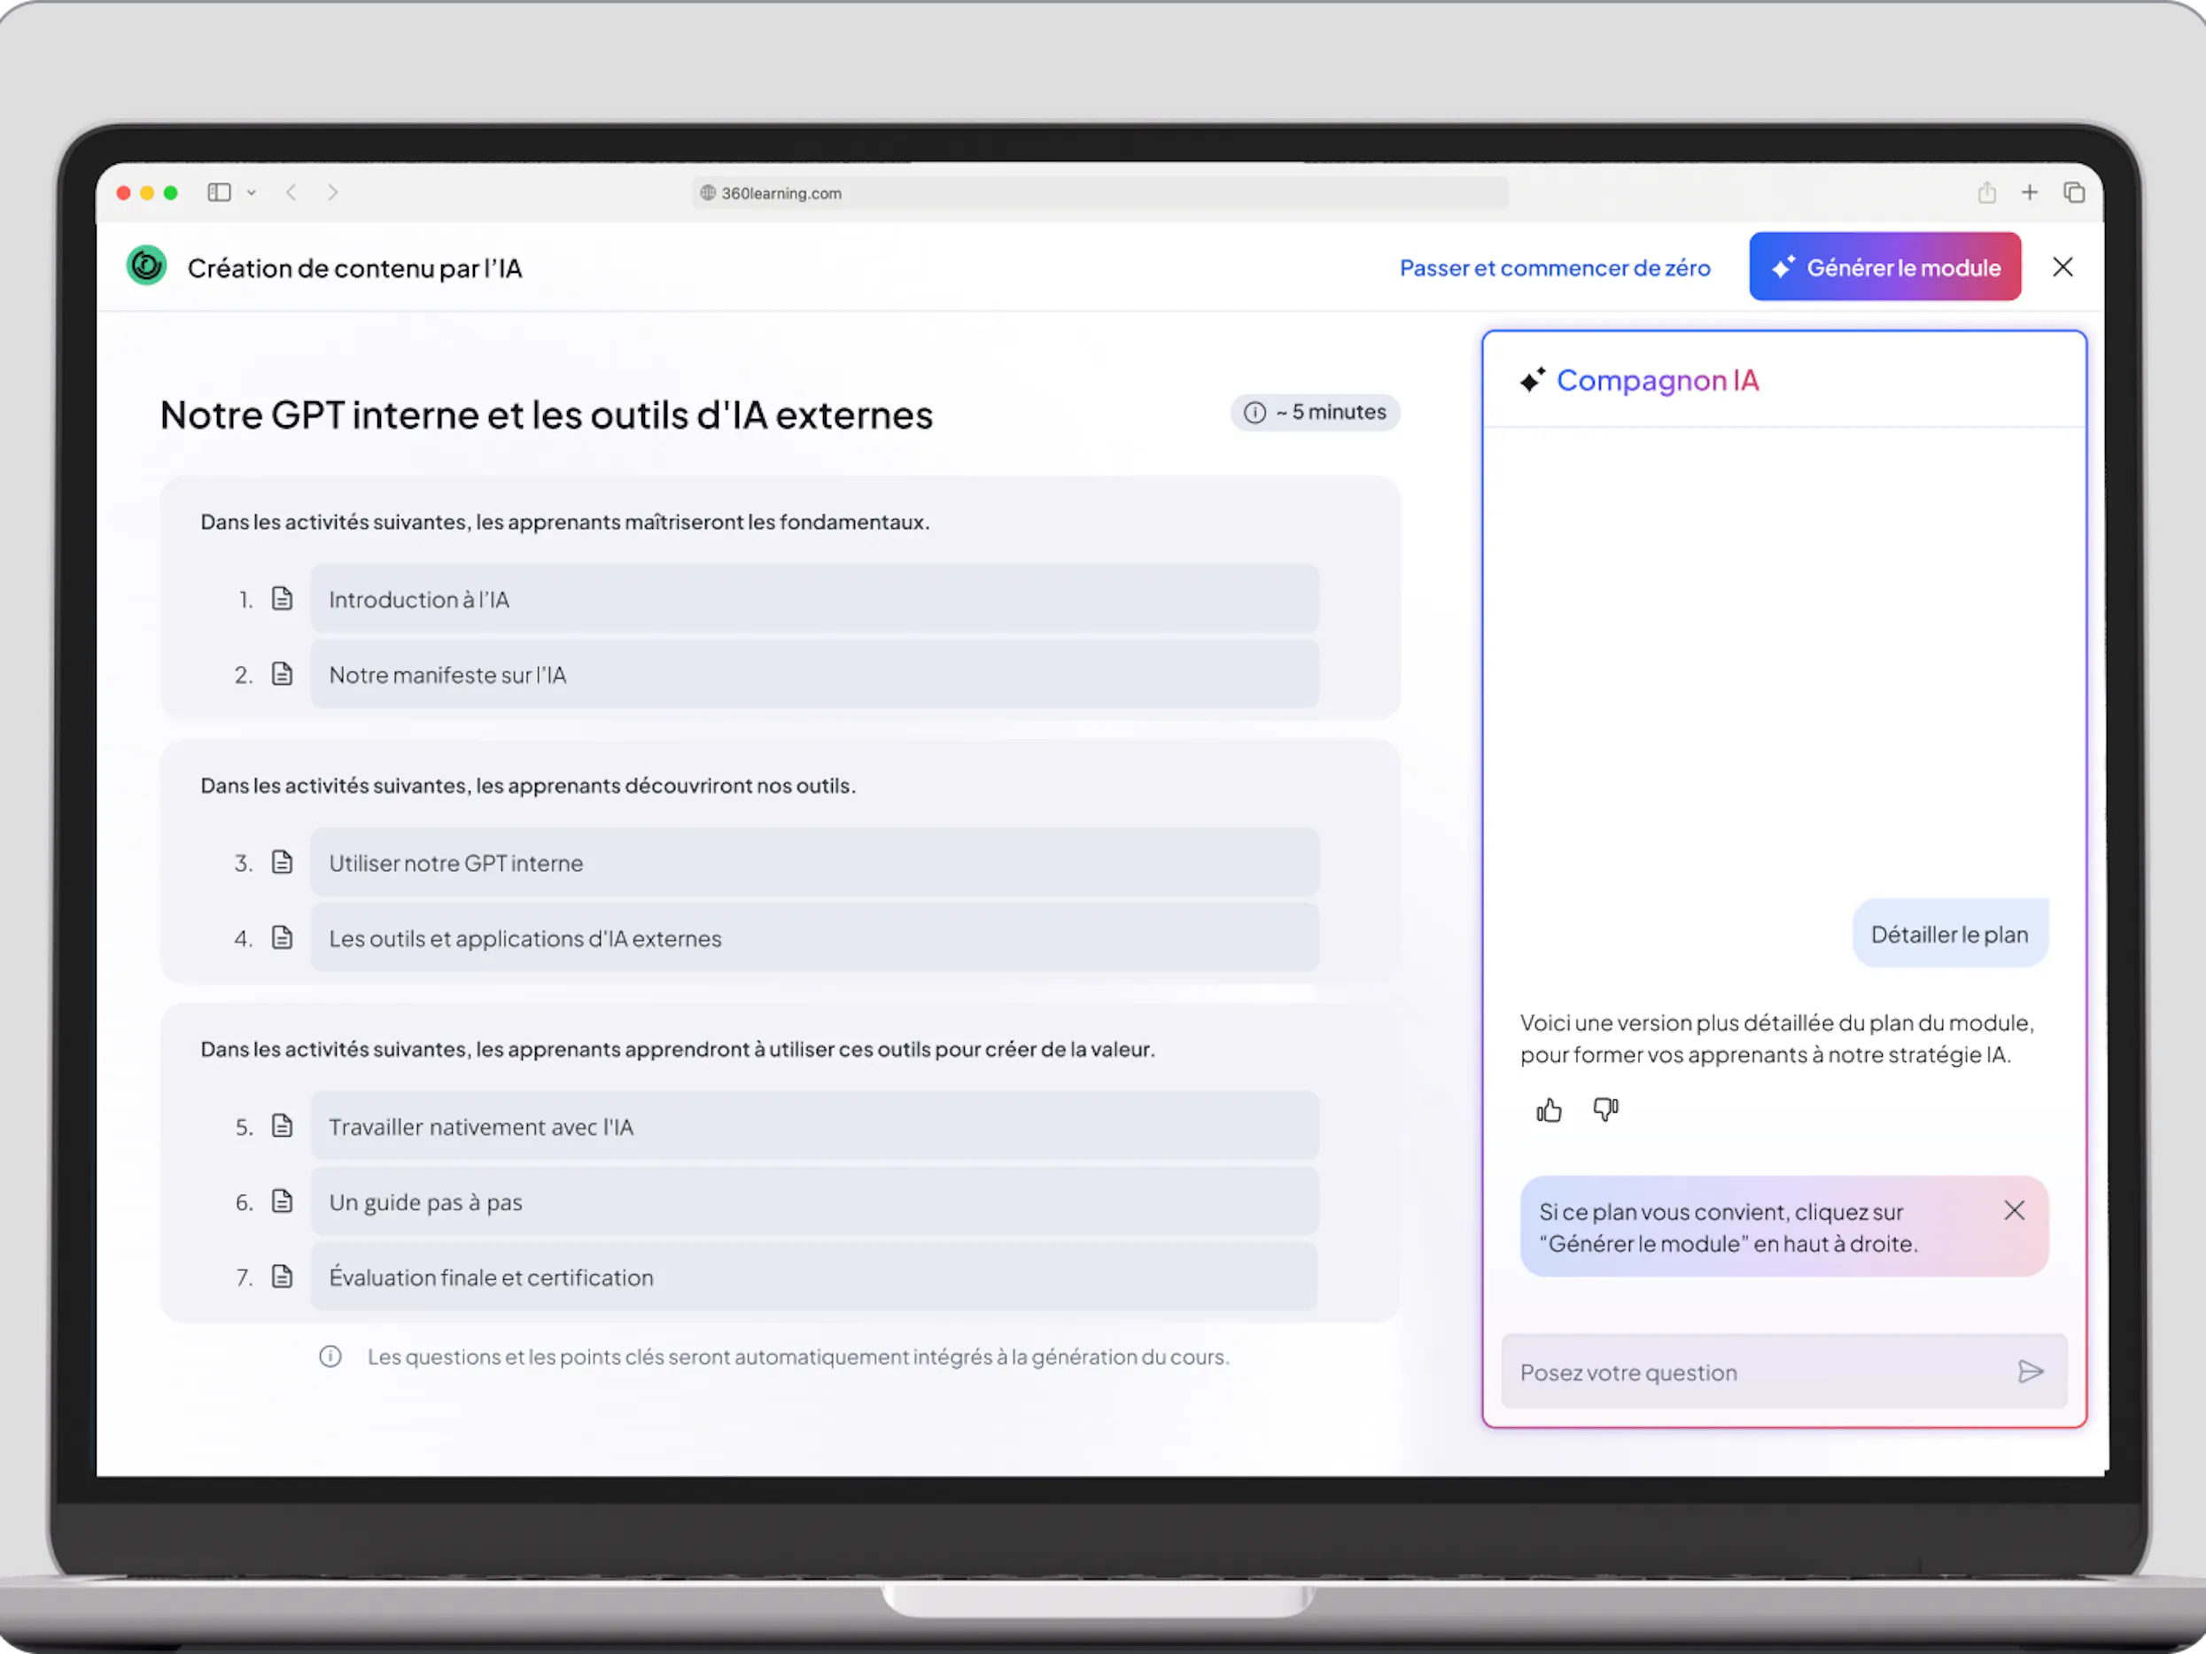Click document icon for Évaluation finale et certification
The height and width of the screenshot is (1654, 2206).
pyautogui.click(x=283, y=1276)
